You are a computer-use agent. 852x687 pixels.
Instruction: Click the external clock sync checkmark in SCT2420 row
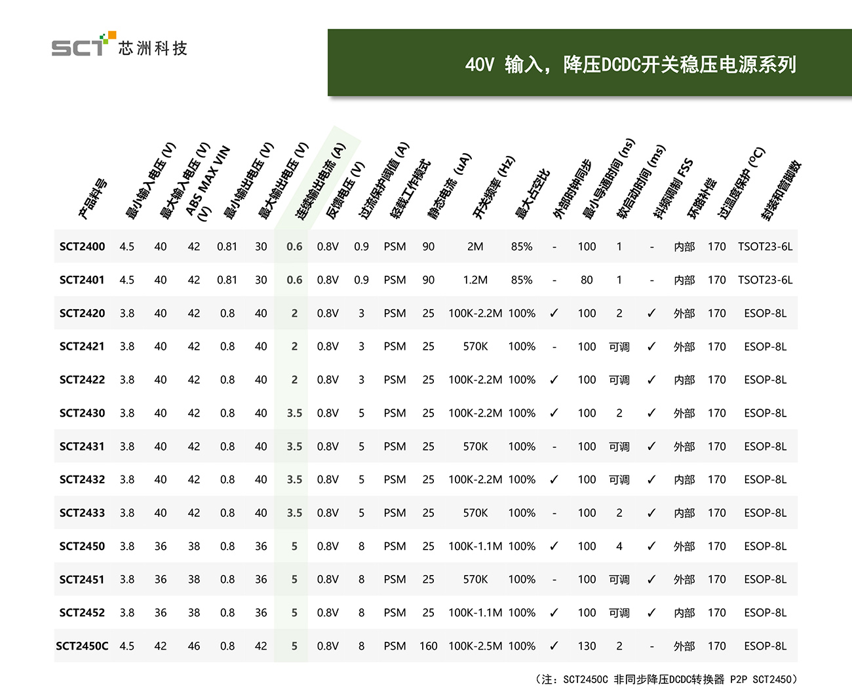(x=554, y=314)
